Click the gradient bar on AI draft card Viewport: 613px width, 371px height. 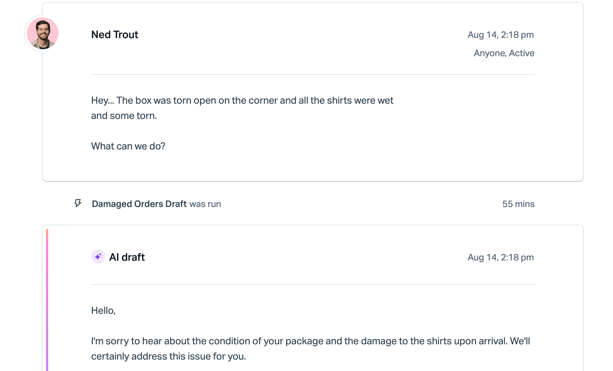click(47, 300)
